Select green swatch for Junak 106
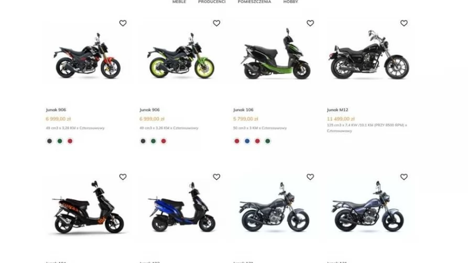Screen dimensions: 468x263 [268, 141]
